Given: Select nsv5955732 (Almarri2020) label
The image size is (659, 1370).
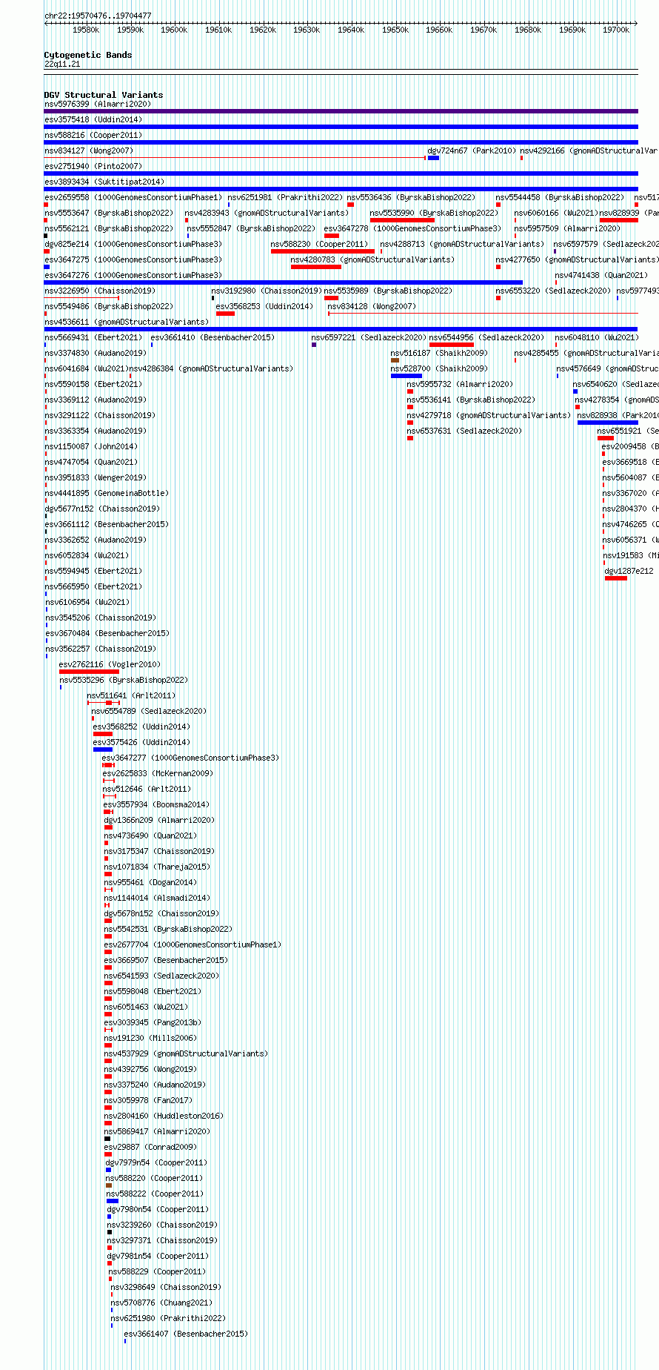Looking at the screenshot, I should 460,384.
